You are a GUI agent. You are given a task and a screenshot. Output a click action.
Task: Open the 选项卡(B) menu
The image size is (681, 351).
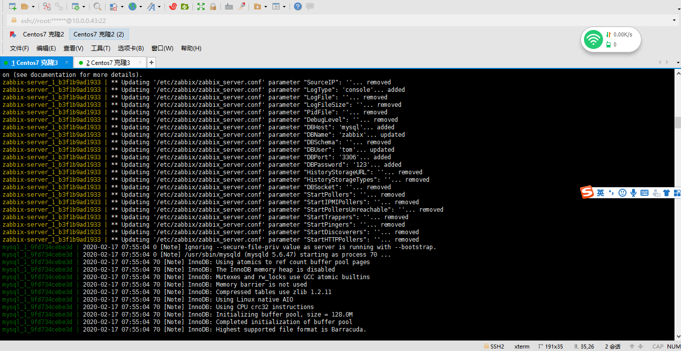pos(131,48)
